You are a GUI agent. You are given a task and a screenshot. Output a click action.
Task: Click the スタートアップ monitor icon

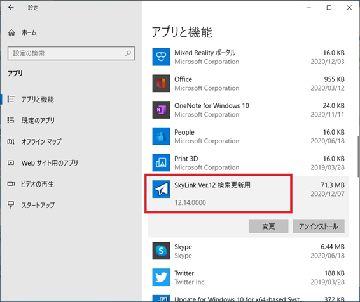[11, 205]
